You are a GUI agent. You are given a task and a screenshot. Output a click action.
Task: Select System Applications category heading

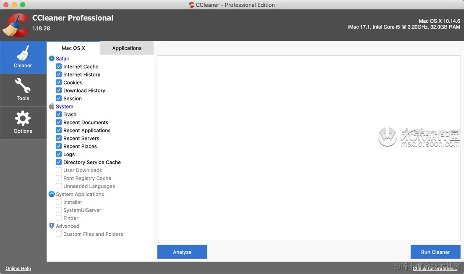pyautogui.click(x=80, y=194)
